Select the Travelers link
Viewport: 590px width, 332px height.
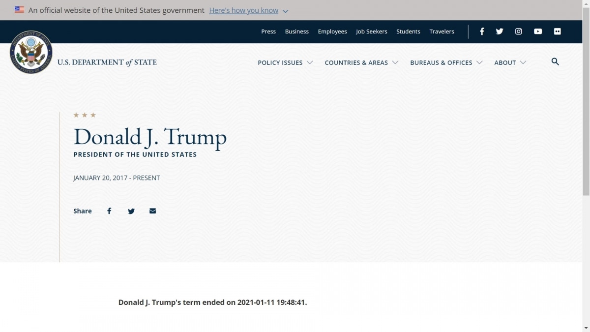click(442, 31)
